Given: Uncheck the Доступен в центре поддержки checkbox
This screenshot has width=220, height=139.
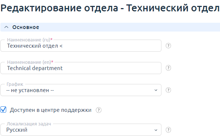Looking at the screenshot, I should pyautogui.click(x=3, y=110).
